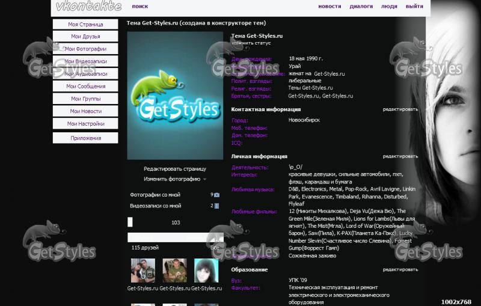Click the rating progress bar showing 103

click(x=175, y=222)
